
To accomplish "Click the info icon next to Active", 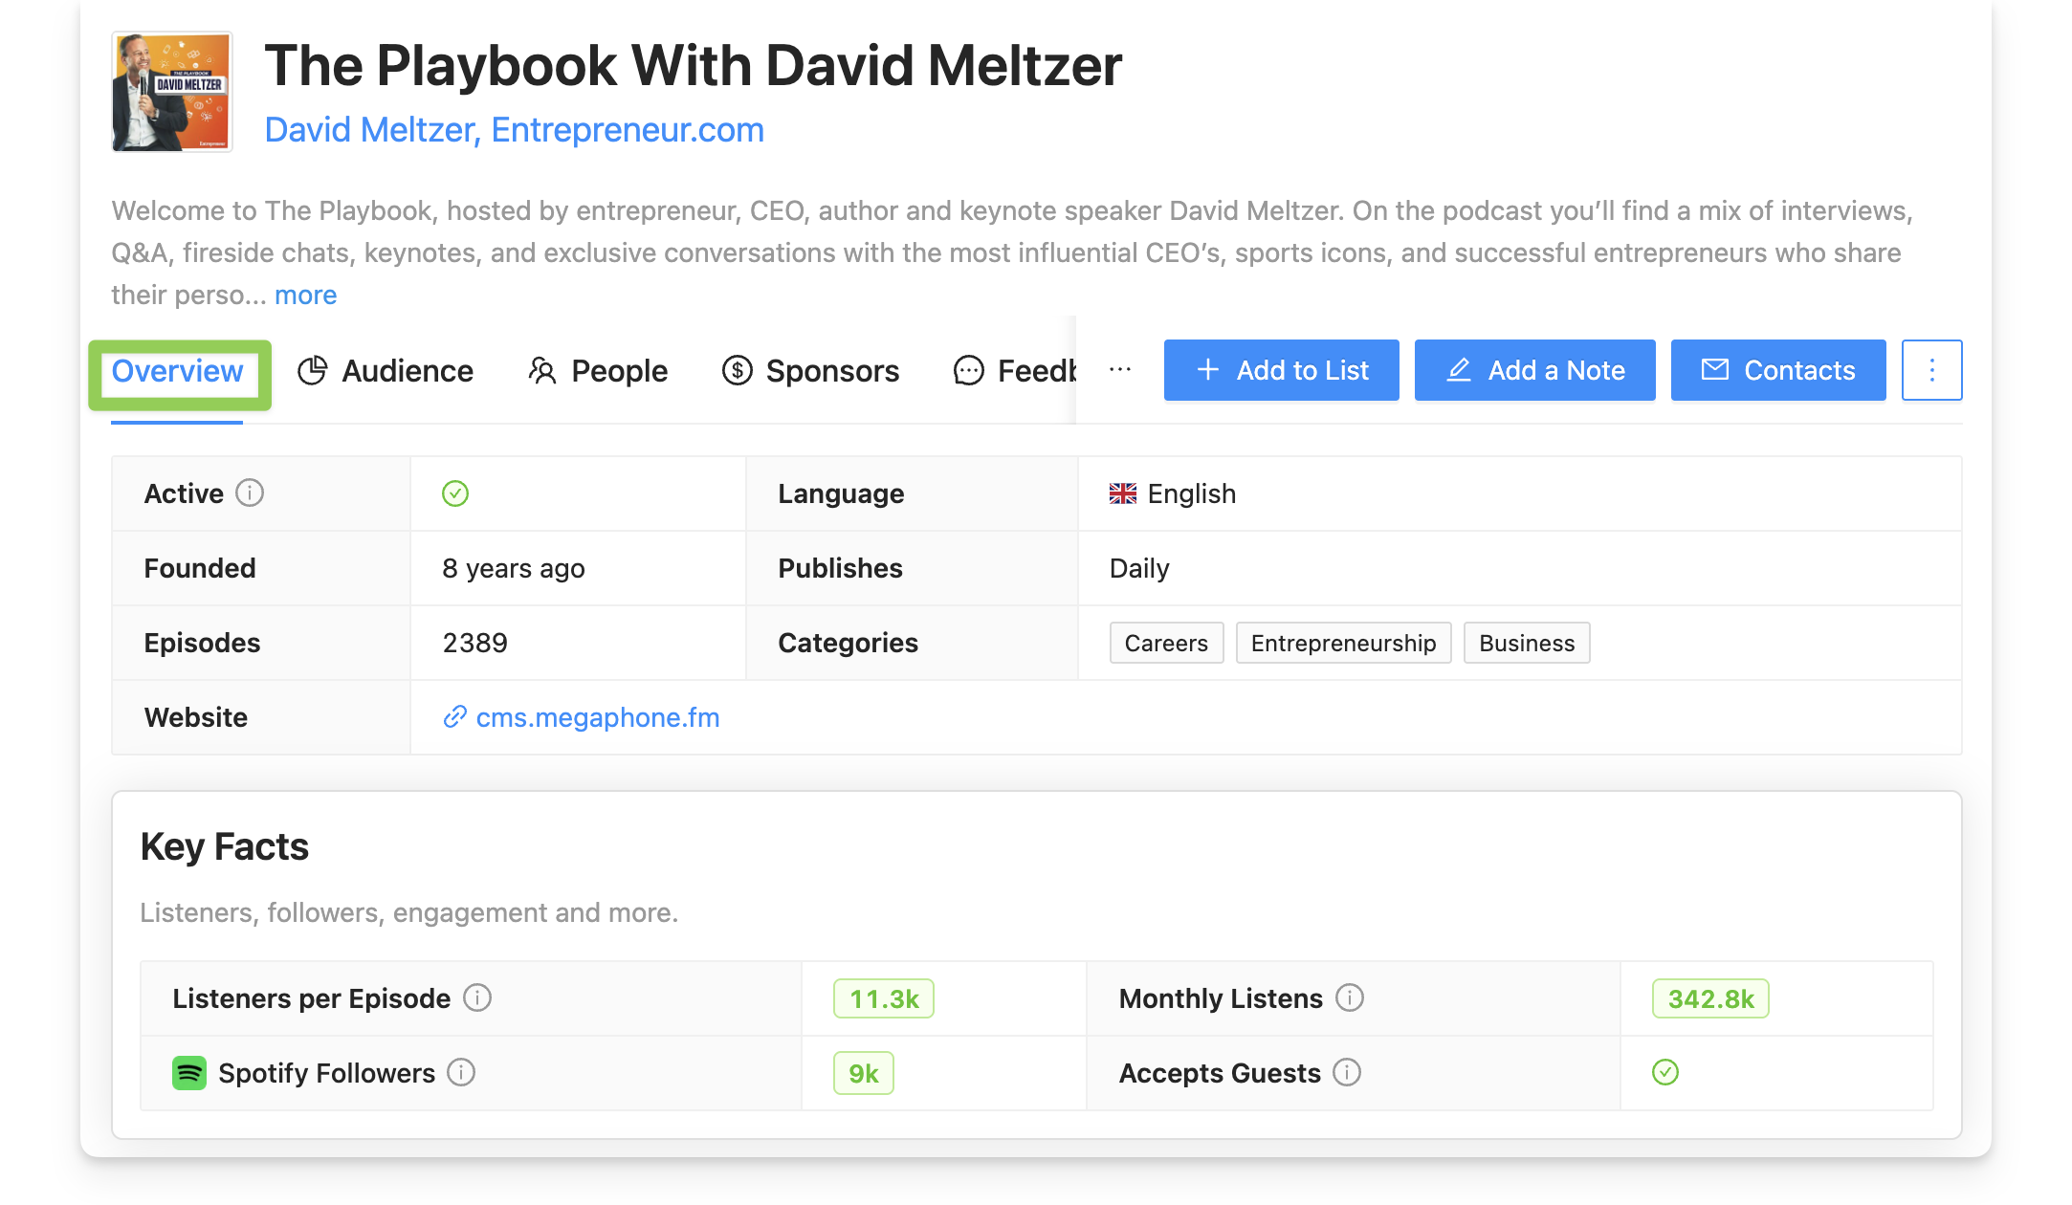I will tap(250, 494).
